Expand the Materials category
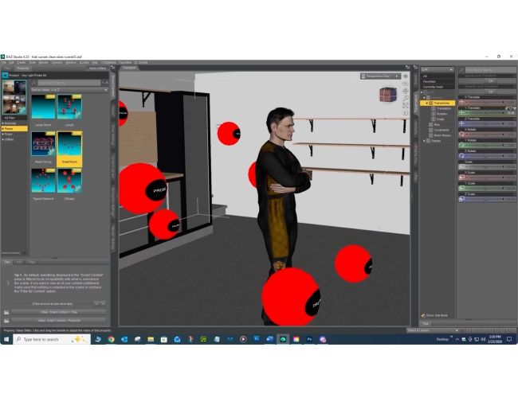 [3, 123]
